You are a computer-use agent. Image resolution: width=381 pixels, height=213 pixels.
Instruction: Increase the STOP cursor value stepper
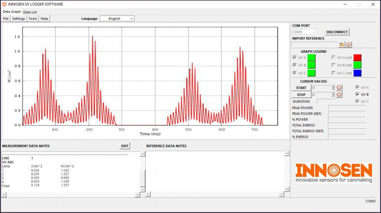pos(333,93)
